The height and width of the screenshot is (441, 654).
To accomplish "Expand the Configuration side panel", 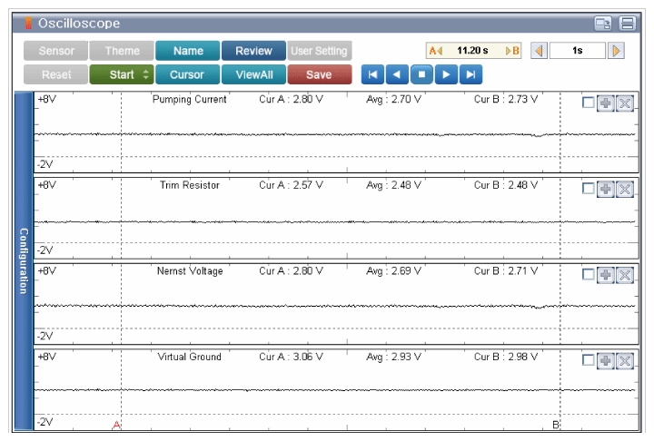I will tap(24, 260).
